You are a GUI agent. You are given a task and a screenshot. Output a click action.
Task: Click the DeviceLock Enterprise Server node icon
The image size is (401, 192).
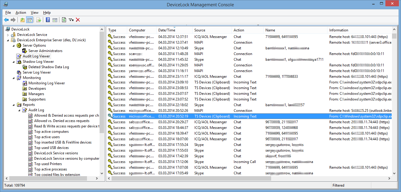(13, 40)
